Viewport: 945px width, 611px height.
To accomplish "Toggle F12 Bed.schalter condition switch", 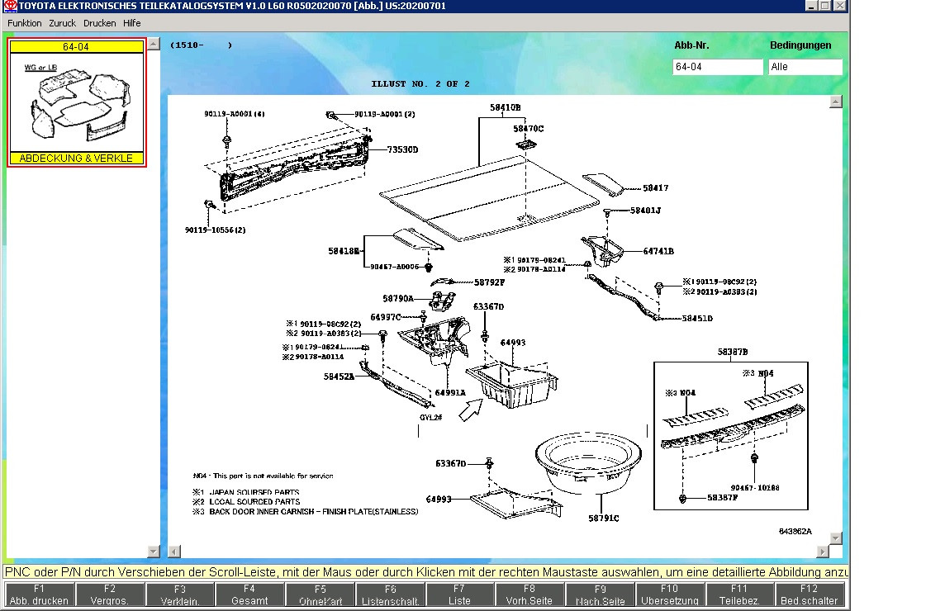I will [x=809, y=594].
